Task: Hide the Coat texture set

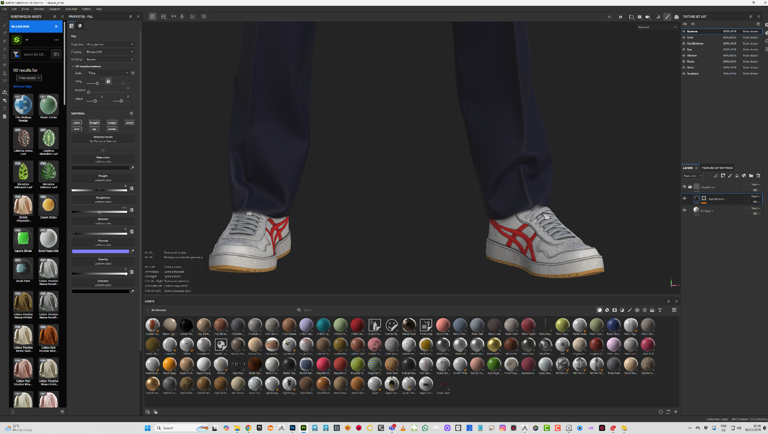Action: [x=684, y=37]
